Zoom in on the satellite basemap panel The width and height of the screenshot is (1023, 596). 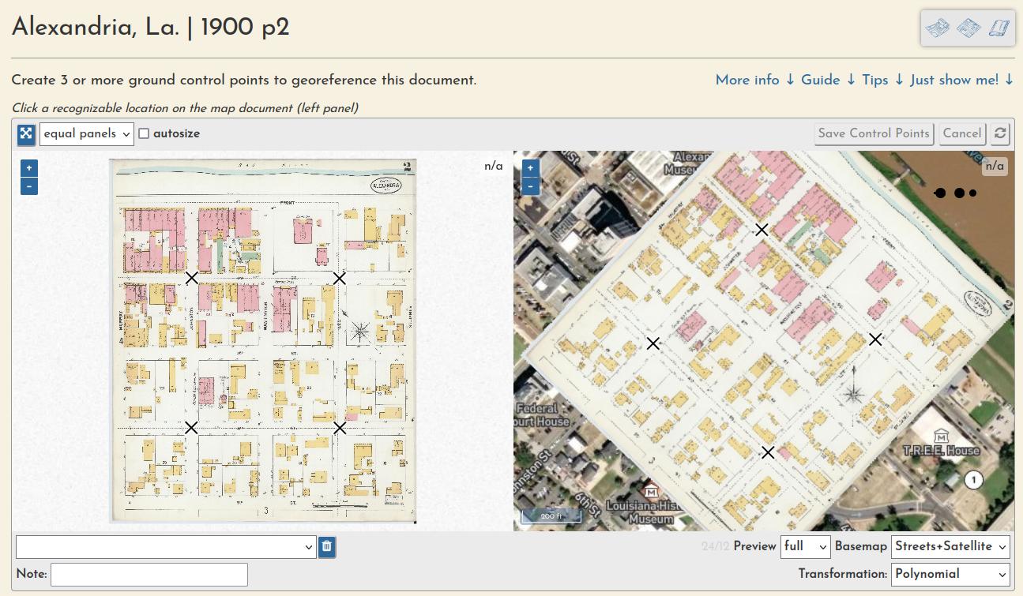[x=530, y=167]
